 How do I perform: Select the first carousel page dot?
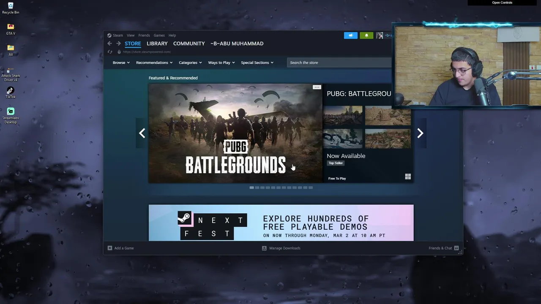click(251, 187)
